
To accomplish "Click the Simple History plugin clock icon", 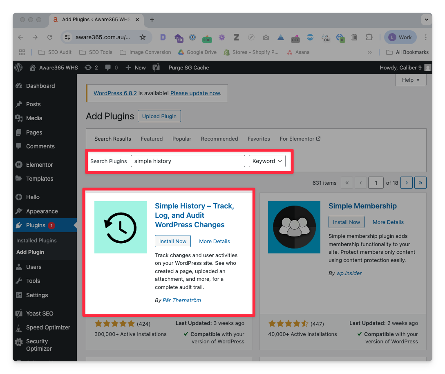I will pos(121,227).
